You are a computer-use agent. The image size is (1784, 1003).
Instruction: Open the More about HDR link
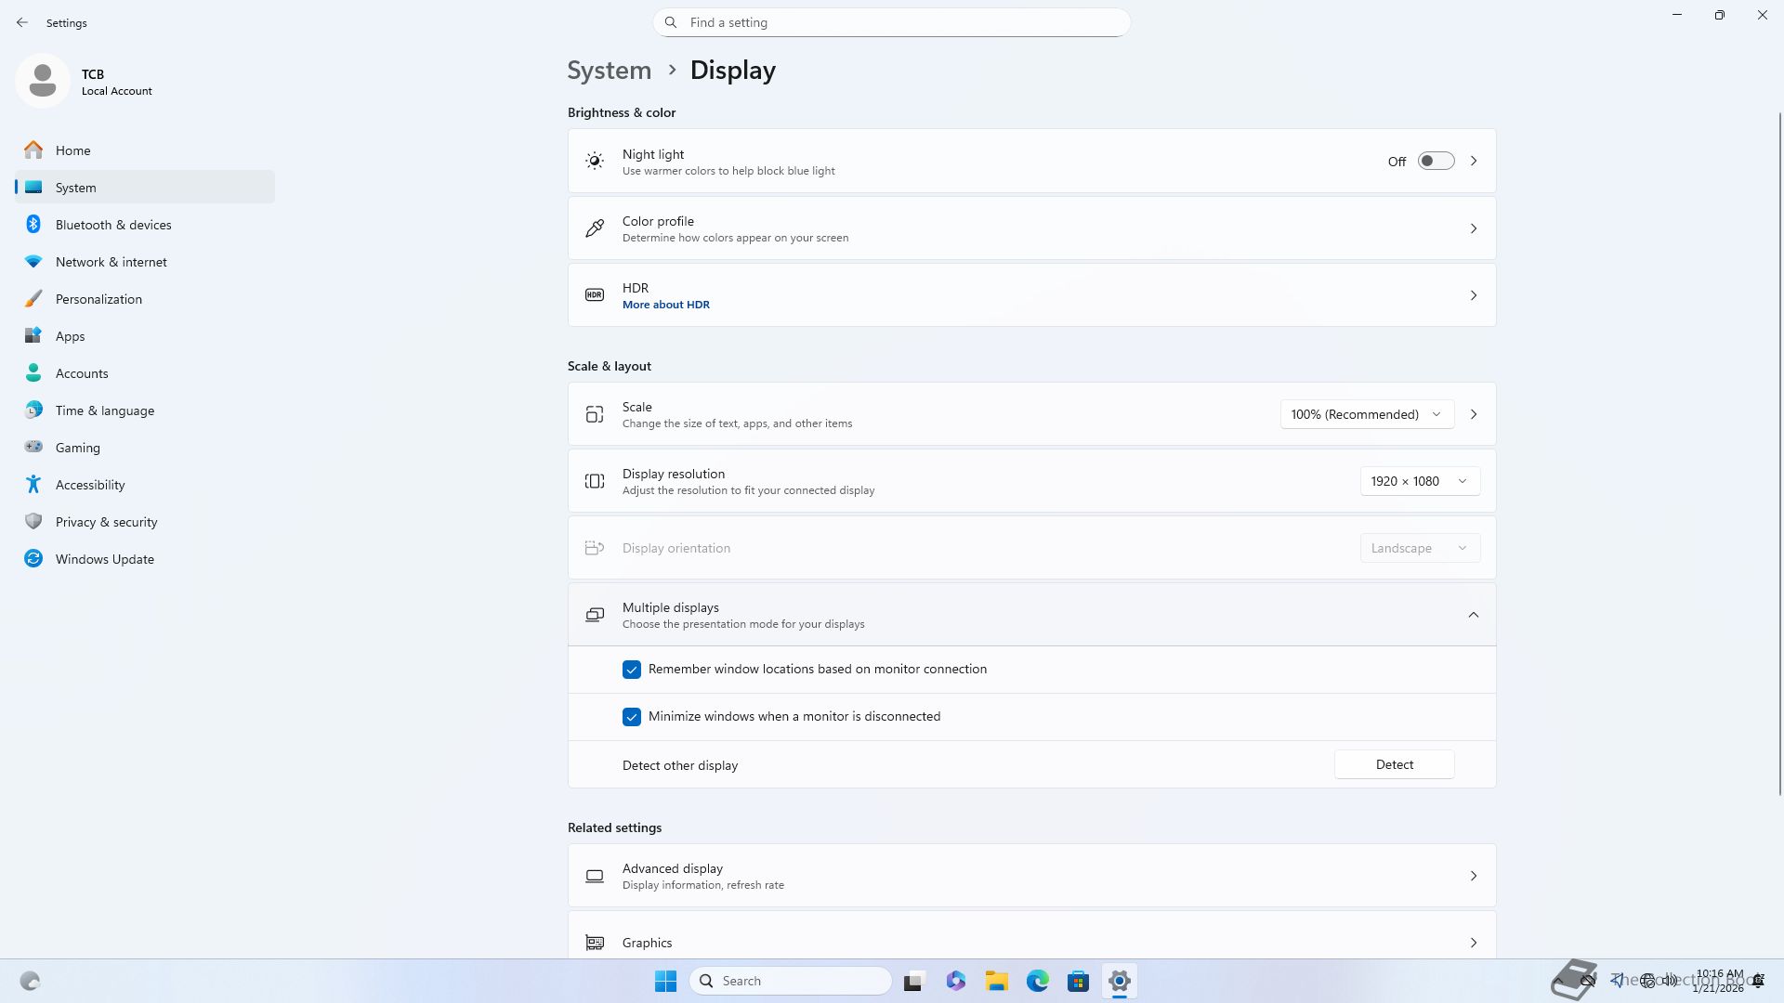tap(665, 305)
